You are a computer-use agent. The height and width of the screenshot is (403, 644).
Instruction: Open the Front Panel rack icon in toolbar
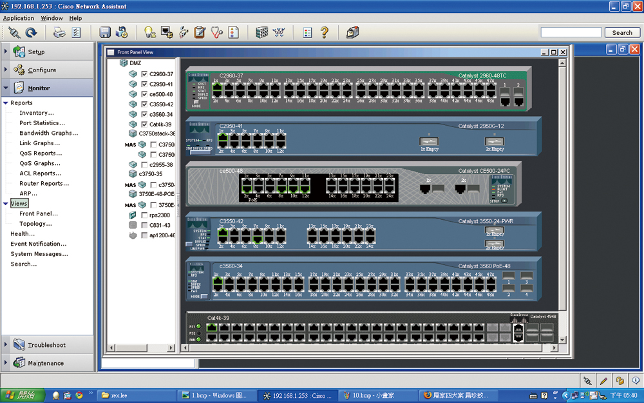pos(261,32)
